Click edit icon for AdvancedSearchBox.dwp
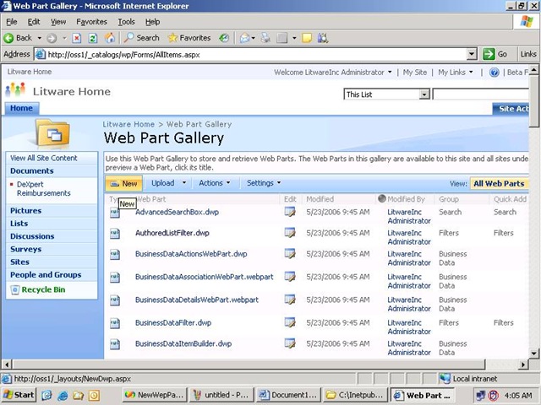Image resolution: width=541 pixels, height=405 pixels. coord(289,212)
